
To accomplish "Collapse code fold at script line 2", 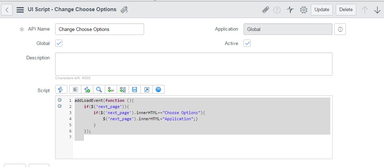I will tap(59, 106).
